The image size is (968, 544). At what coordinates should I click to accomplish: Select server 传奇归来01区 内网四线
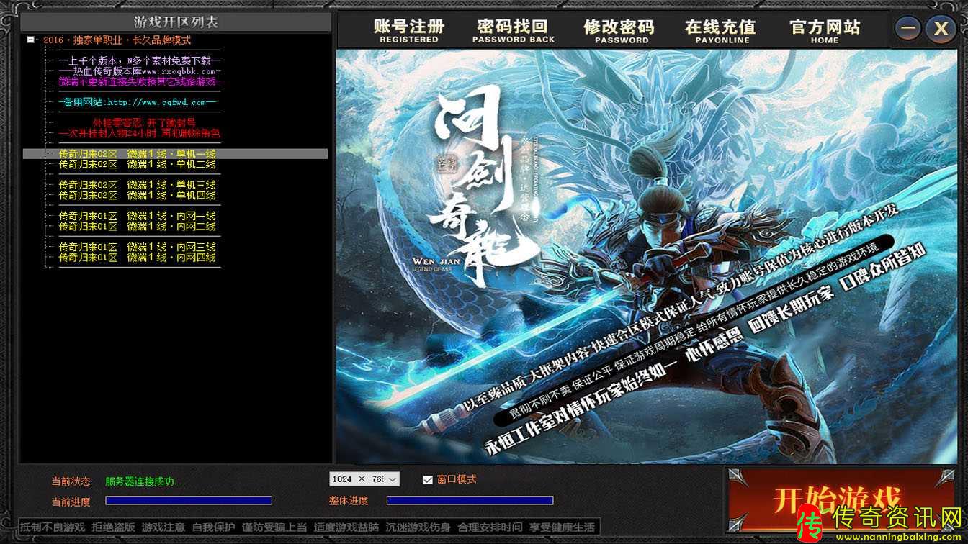137,257
